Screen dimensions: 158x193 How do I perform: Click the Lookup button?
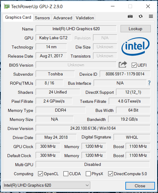[136, 29]
